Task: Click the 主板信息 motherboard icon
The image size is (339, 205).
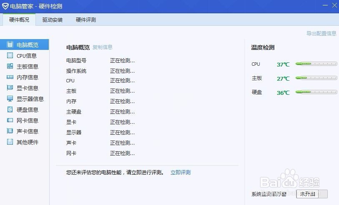Action: (x=10, y=66)
